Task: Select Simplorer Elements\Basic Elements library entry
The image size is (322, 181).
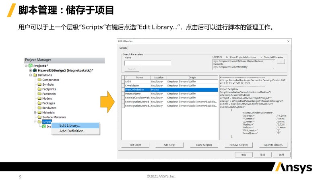Action: (238, 62)
